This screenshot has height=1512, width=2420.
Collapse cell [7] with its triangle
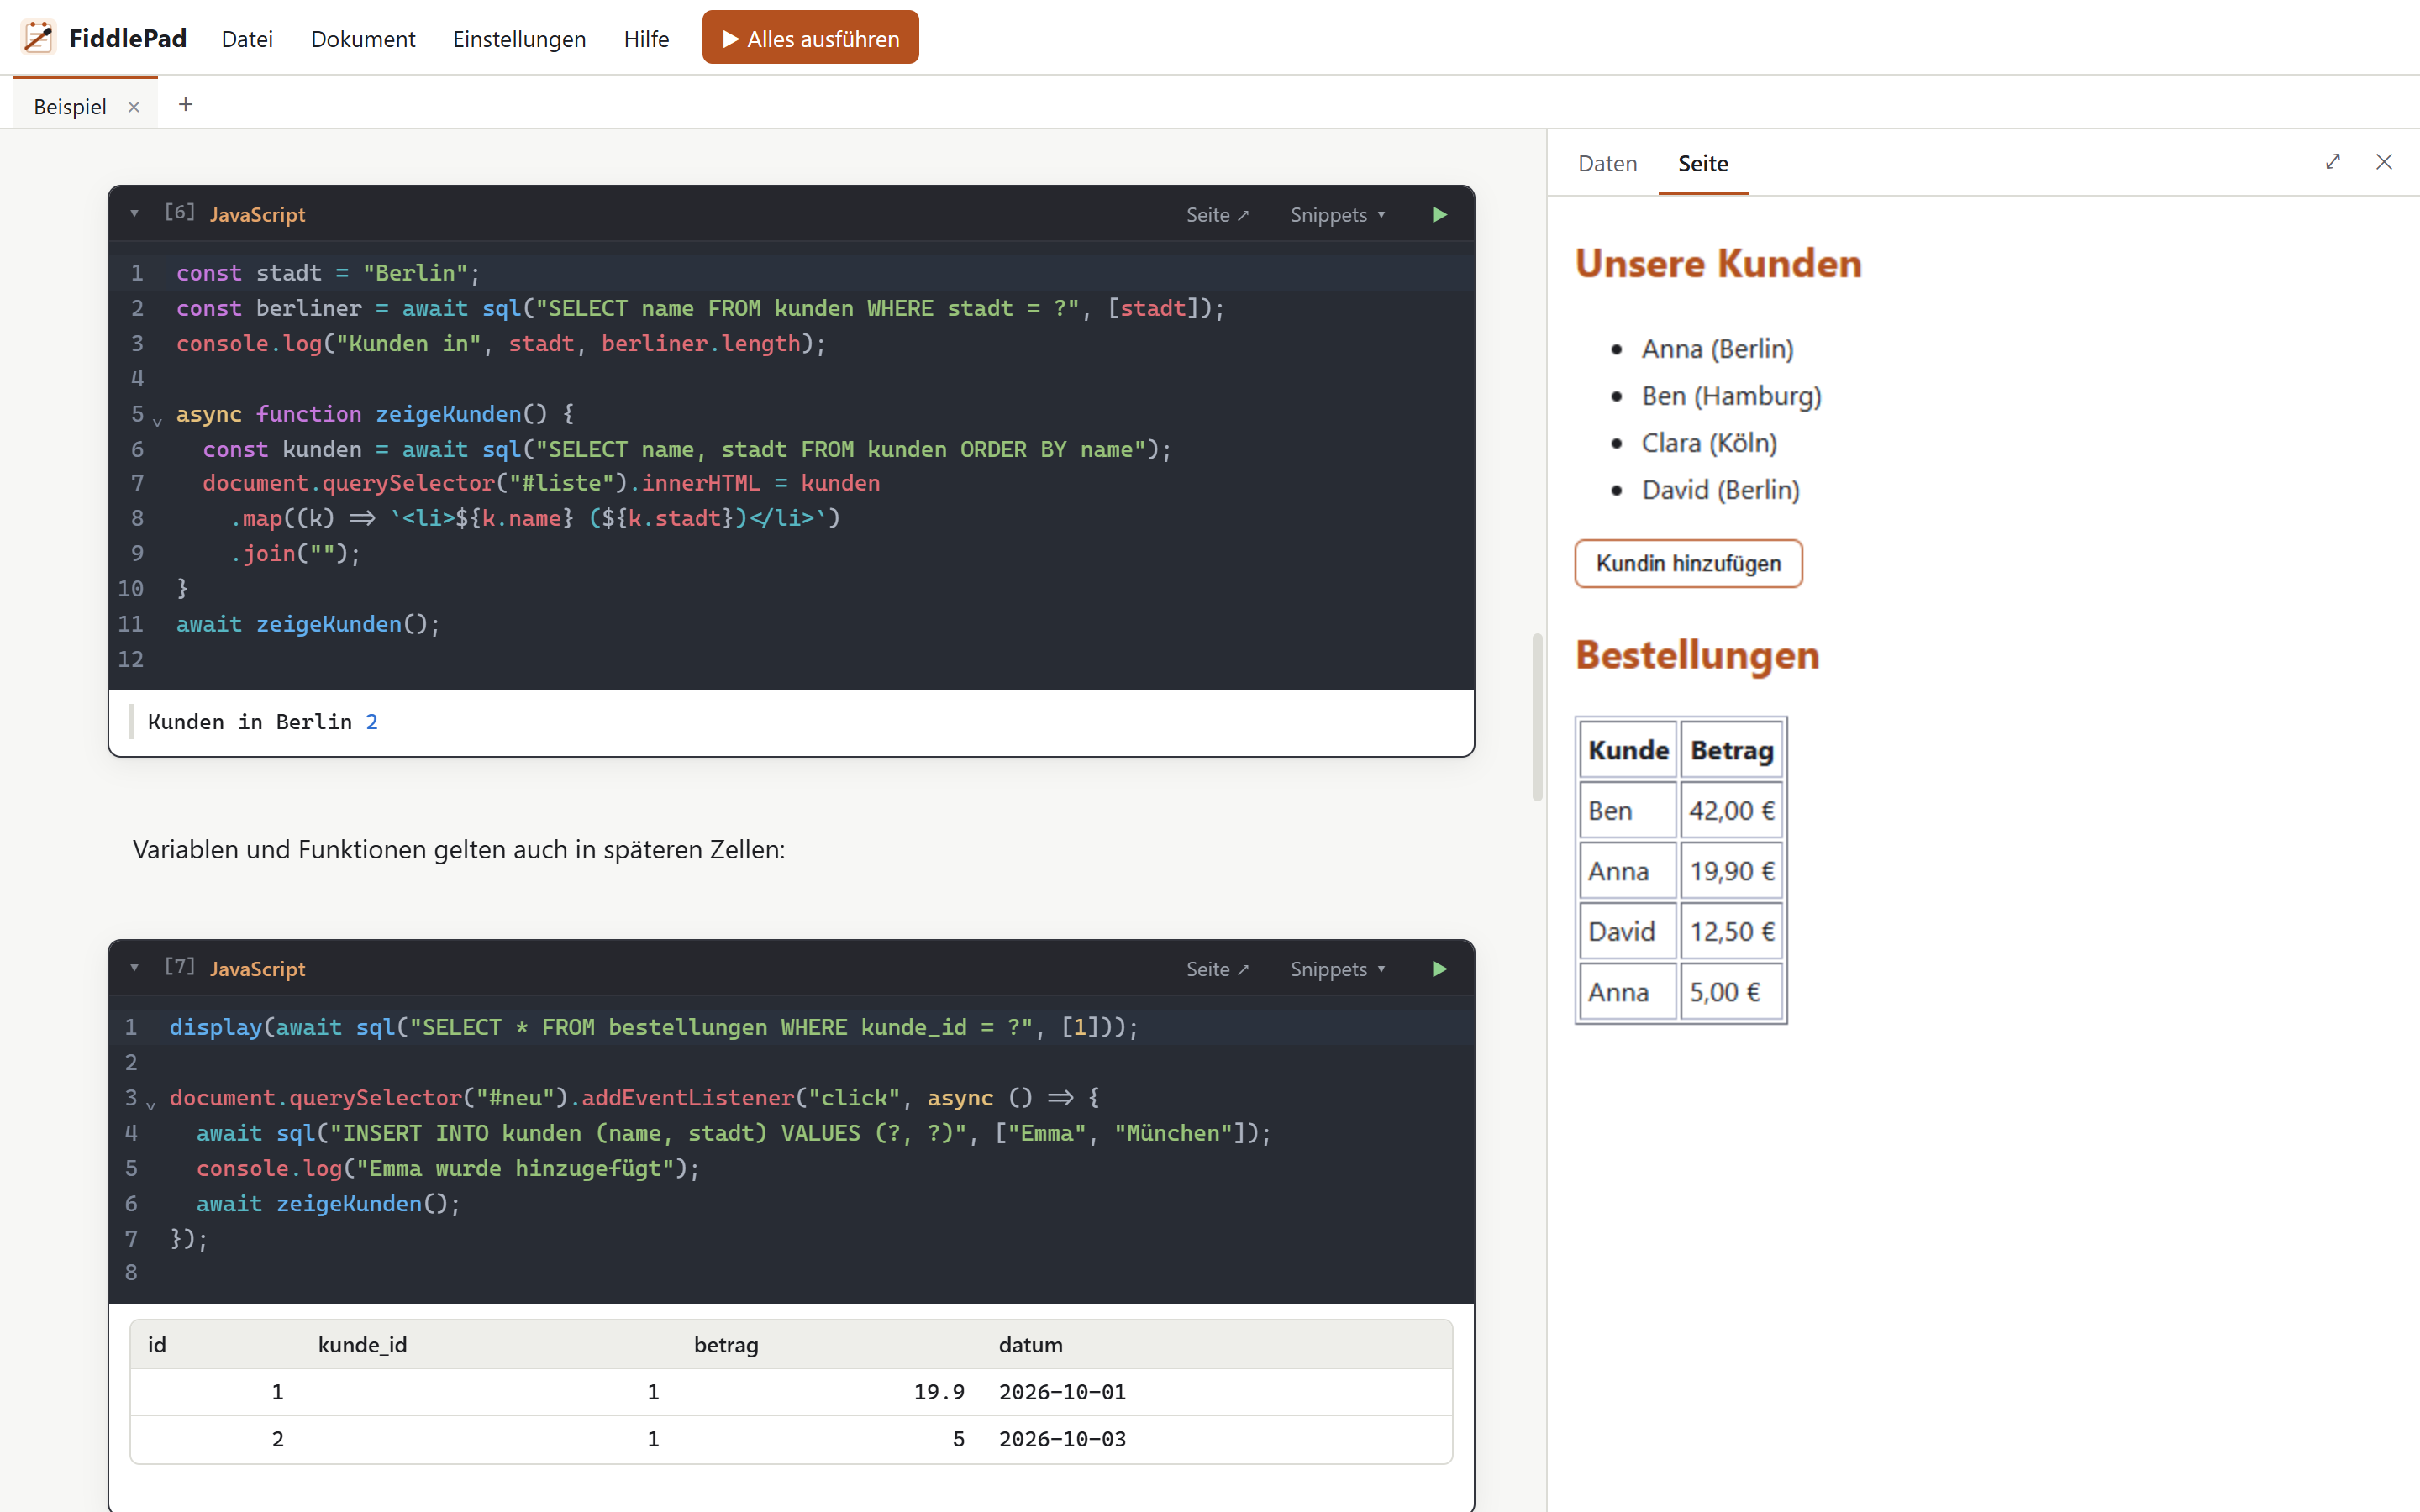click(x=134, y=968)
